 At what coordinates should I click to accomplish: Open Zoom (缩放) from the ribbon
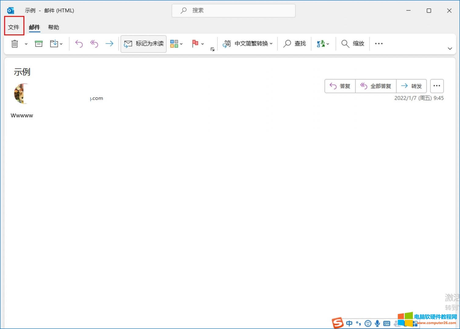(353, 44)
